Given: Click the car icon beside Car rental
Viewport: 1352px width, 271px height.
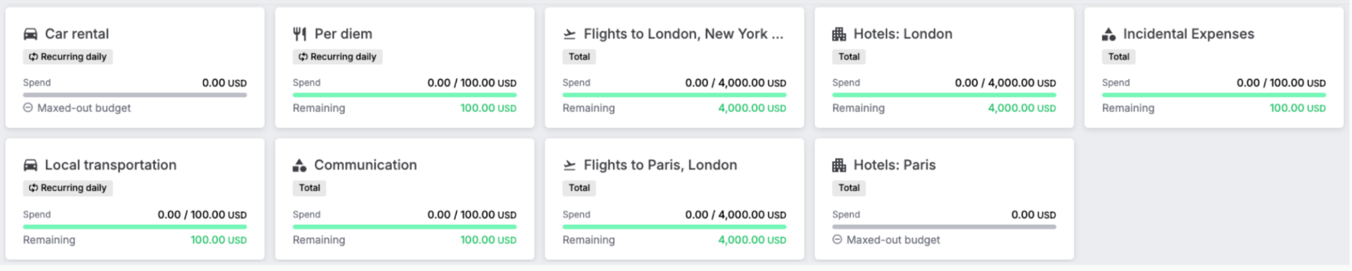Looking at the screenshot, I should [x=30, y=34].
